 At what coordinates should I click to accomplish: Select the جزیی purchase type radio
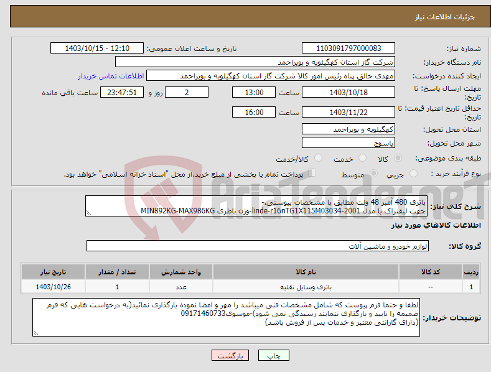413,173
